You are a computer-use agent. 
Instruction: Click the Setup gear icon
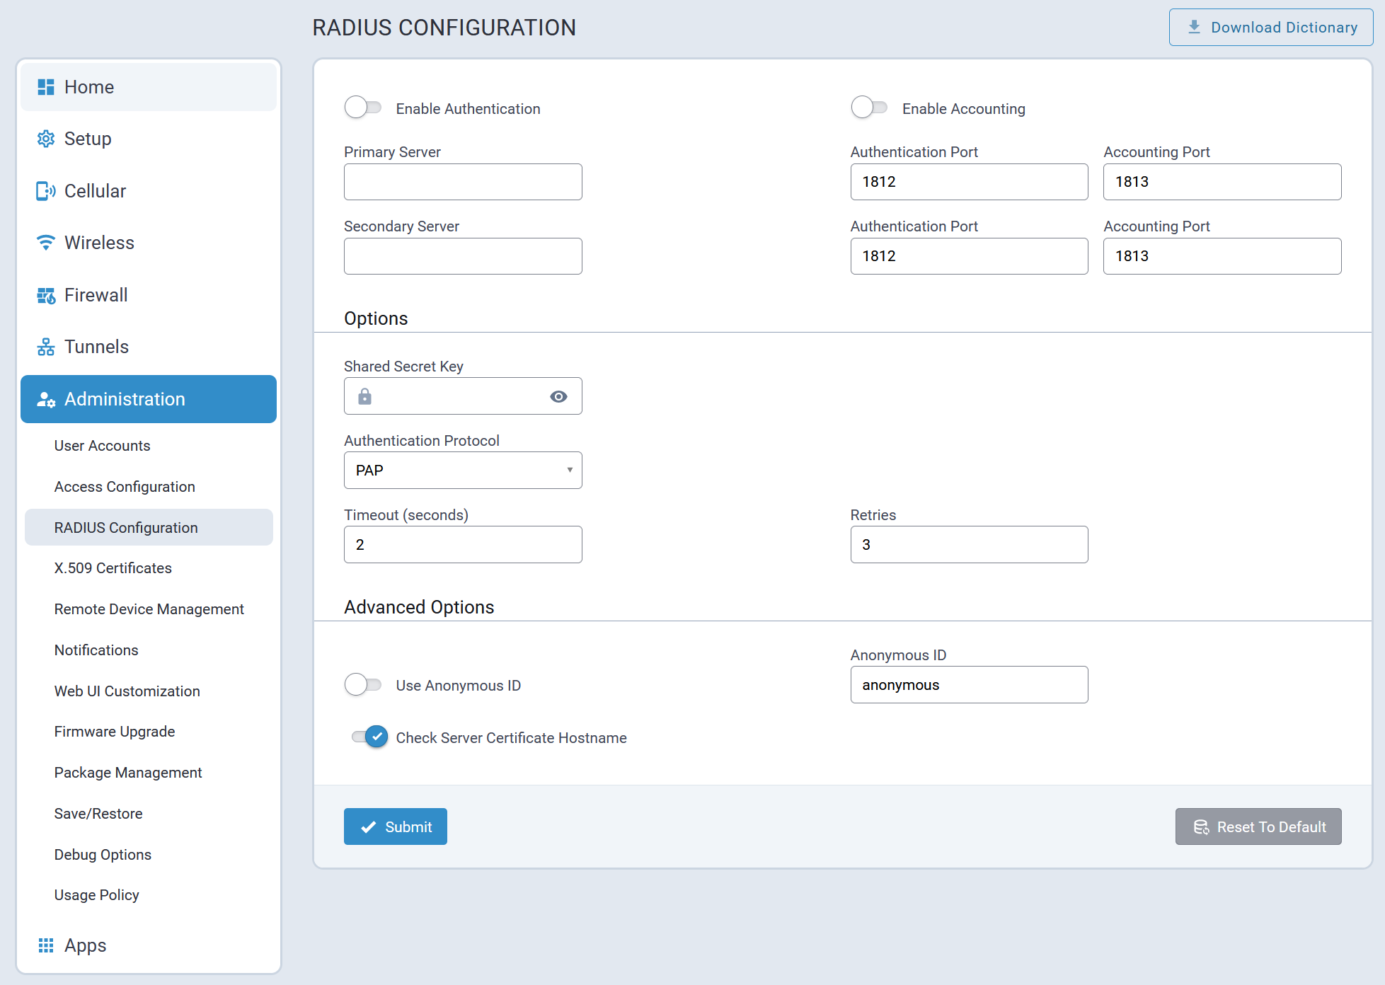pos(46,139)
